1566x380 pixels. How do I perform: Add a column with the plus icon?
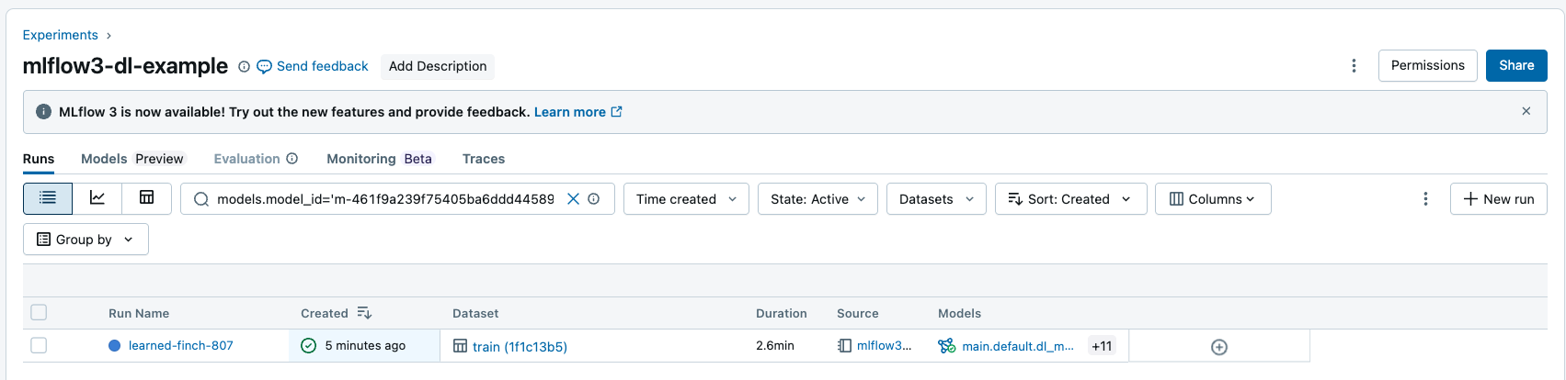pyautogui.click(x=1219, y=347)
